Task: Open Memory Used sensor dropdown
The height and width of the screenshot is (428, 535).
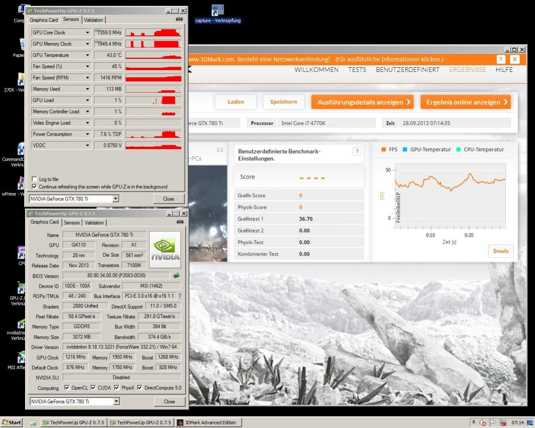Action: point(87,89)
